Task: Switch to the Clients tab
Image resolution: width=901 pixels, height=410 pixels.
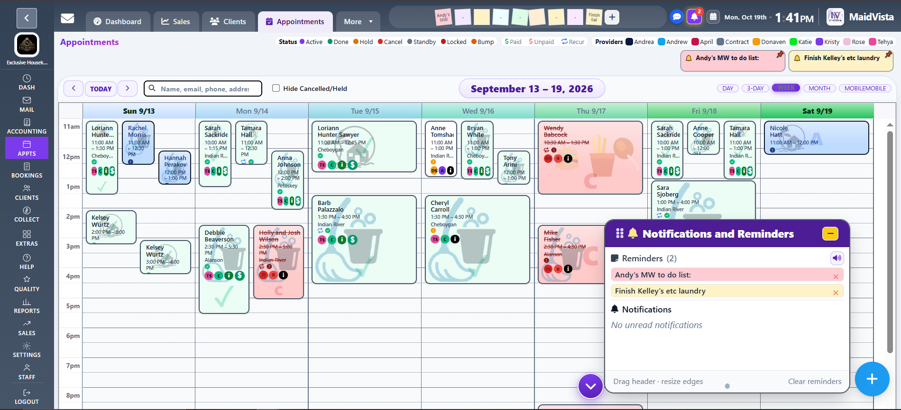Action: 228,22
